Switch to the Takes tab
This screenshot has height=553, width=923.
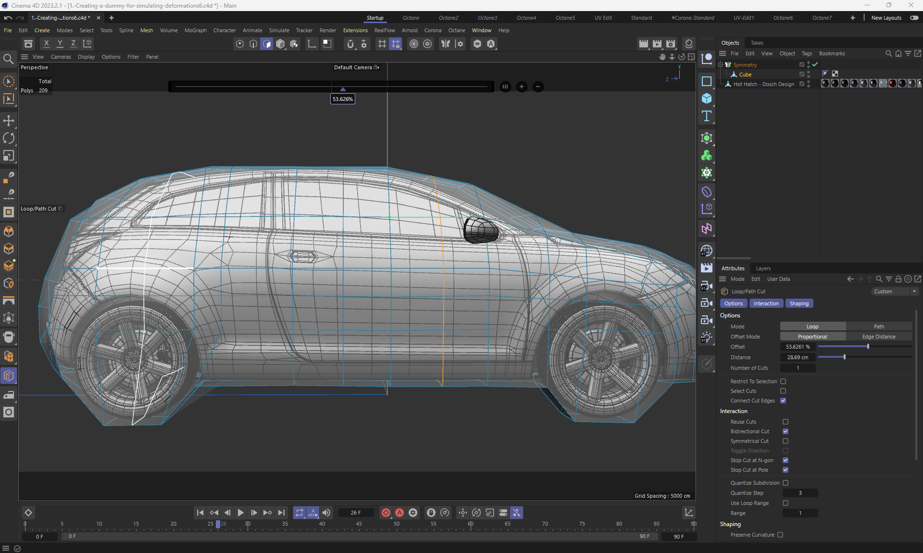coord(757,43)
